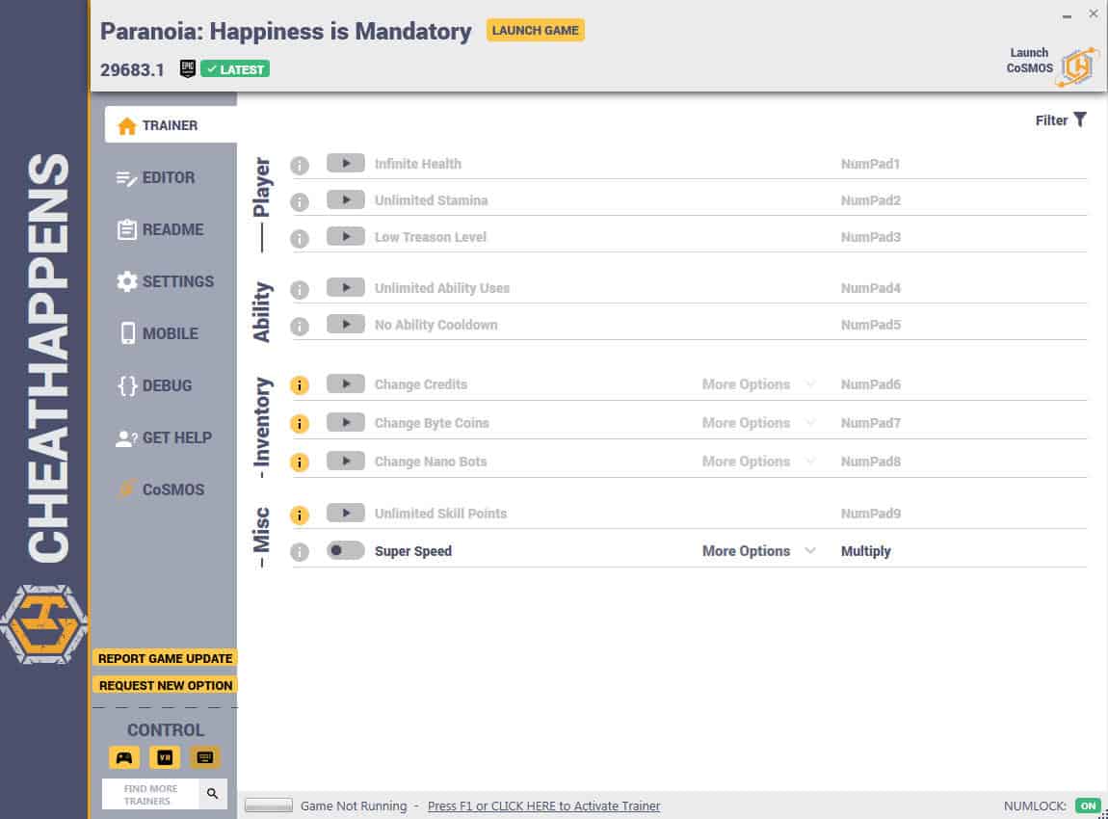
Task: Expand More Options for Change Byte Coins
Action: coord(758,423)
